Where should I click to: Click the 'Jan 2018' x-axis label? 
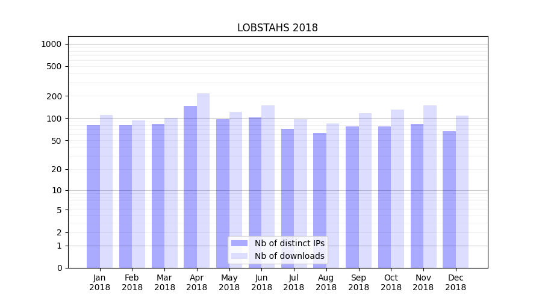tap(100, 282)
